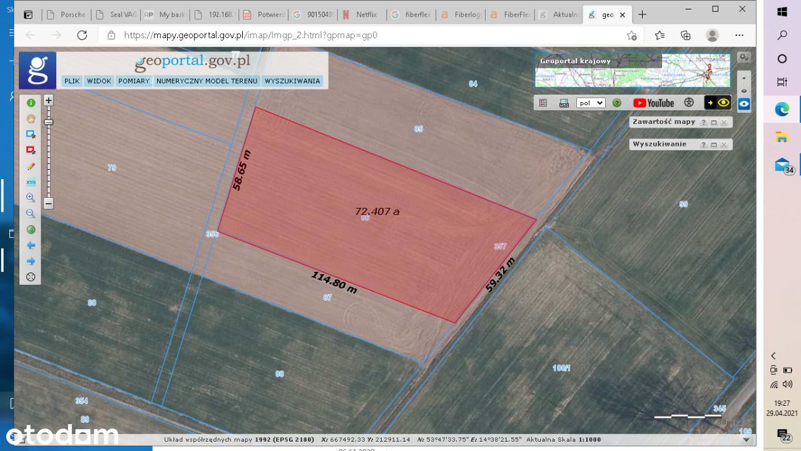Open the WMS services icon
The width and height of the screenshot is (801, 451).
564,103
